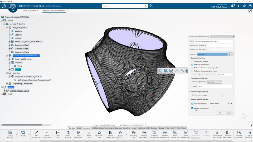253x142 pixels.
Task: Click the Substructure identifier Z field
Action: coord(220,45)
